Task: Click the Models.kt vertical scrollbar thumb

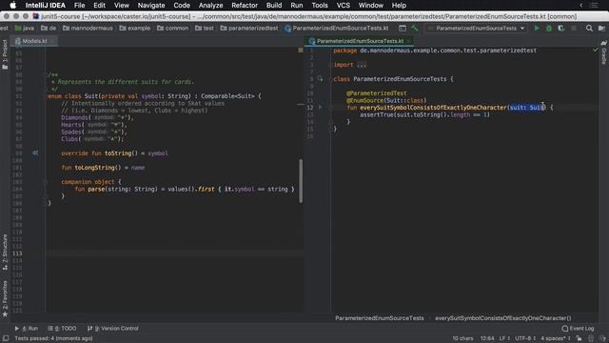Action: coord(301,181)
